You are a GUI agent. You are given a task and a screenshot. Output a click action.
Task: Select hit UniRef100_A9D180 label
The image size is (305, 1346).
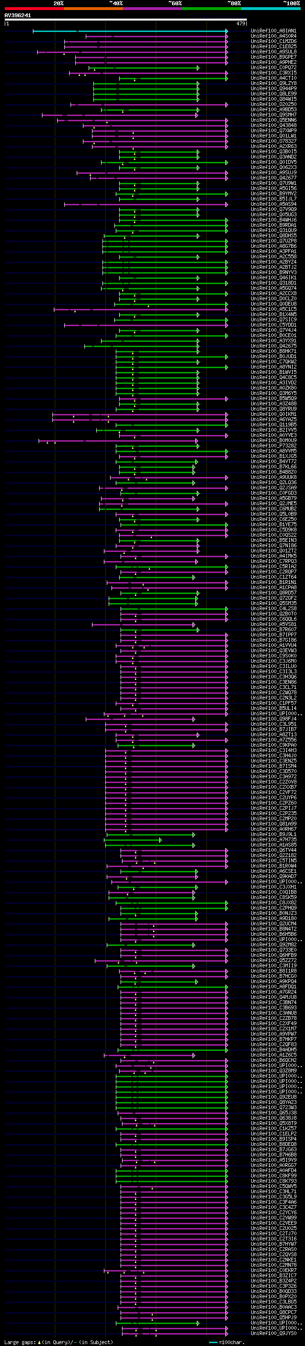274,919
